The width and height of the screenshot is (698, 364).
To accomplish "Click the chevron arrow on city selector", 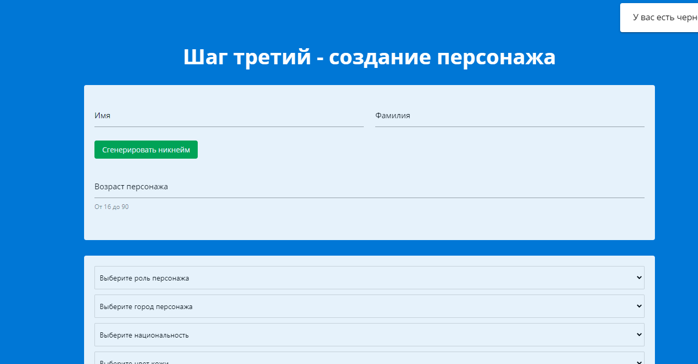I will [639, 306].
